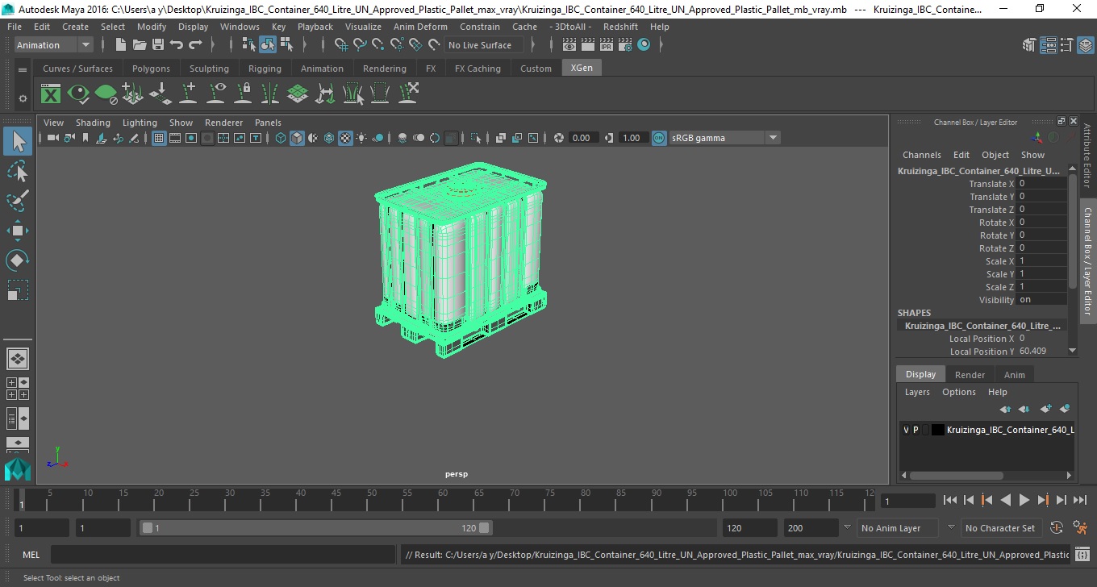
Task: Open the shelf options gear menu
Action: point(23,98)
